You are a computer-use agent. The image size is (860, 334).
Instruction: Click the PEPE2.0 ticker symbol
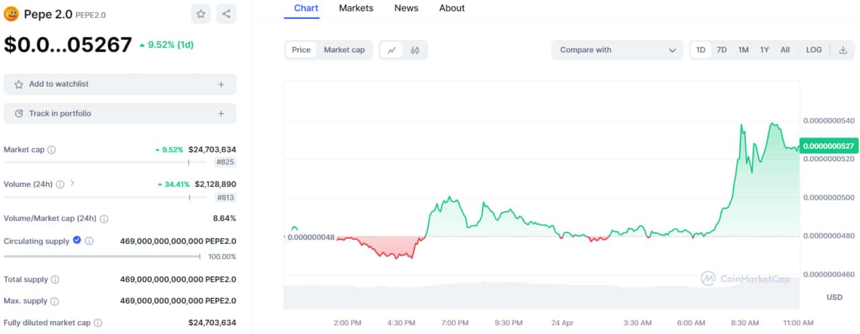[91, 15]
